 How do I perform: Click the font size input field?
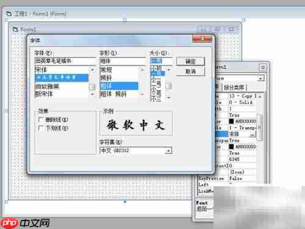coord(160,61)
